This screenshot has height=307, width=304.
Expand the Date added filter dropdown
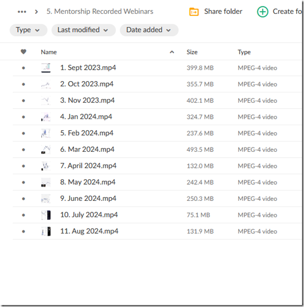click(x=149, y=30)
